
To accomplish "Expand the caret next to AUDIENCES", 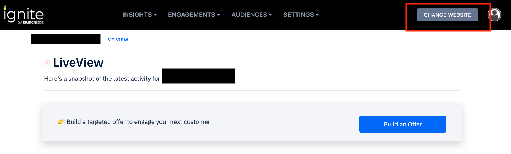I will tap(270, 15).
